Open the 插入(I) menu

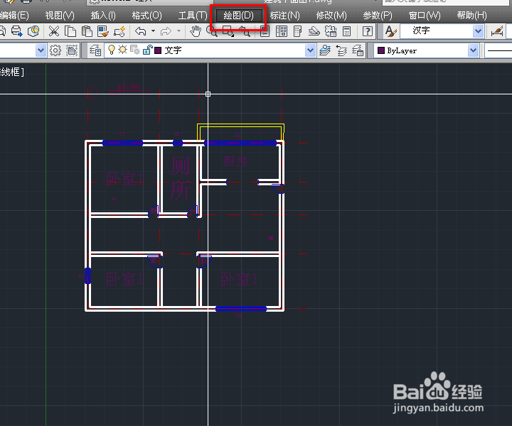(103, 16)
